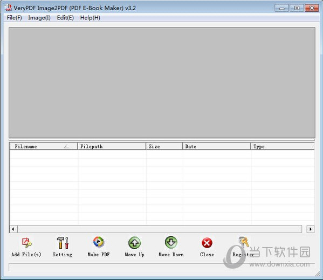Image resolution: width=323 pixels, height=280 pixels.
Task: Open Setting via hammer and screwdriver icon
Action: pyautogui.click(x=63, y=242)
